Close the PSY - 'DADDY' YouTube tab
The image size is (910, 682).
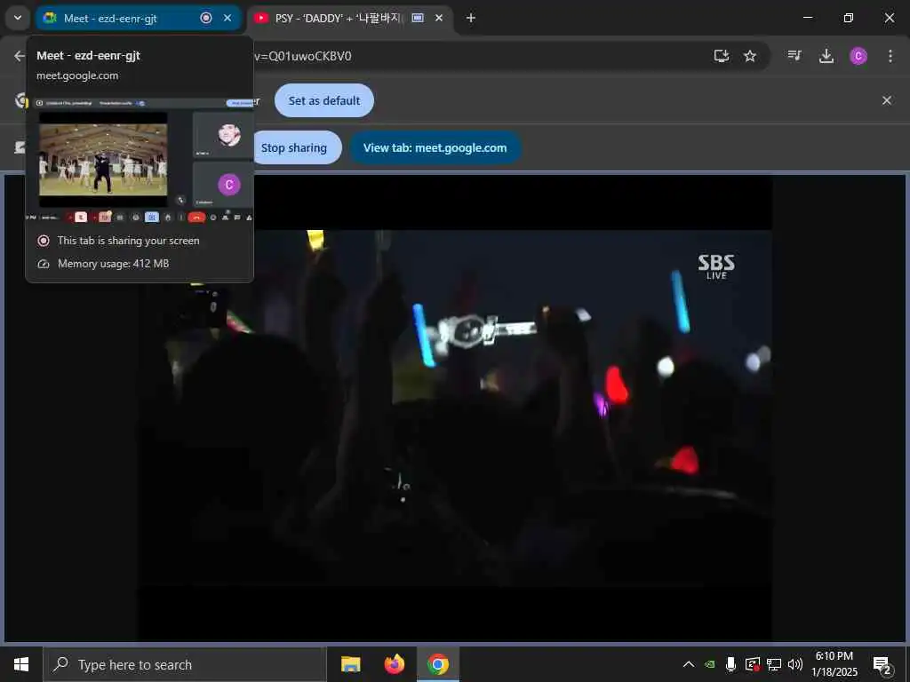(x=439, y=18)
